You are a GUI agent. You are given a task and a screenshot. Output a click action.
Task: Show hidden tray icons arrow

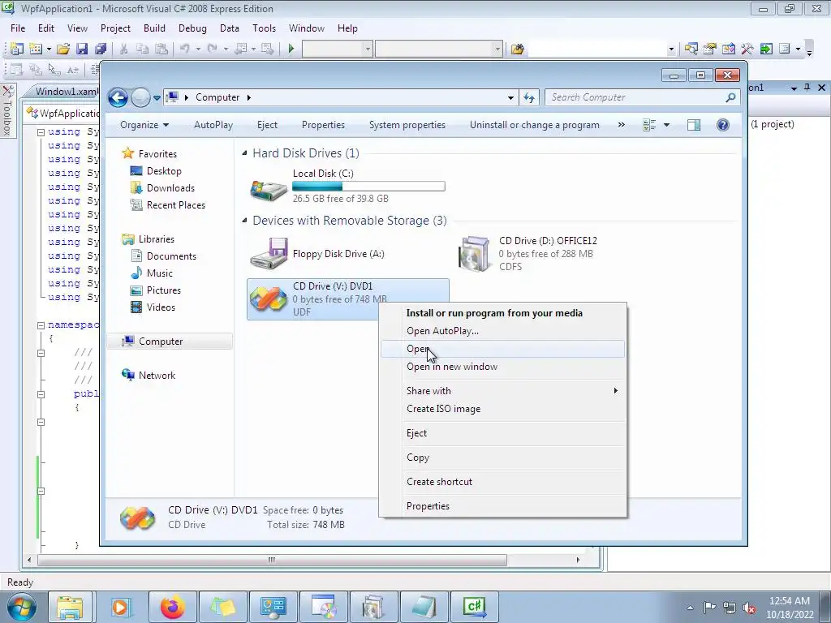(x=690, y=608)
